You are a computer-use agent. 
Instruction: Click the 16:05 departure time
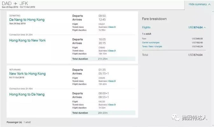[102, 39]
